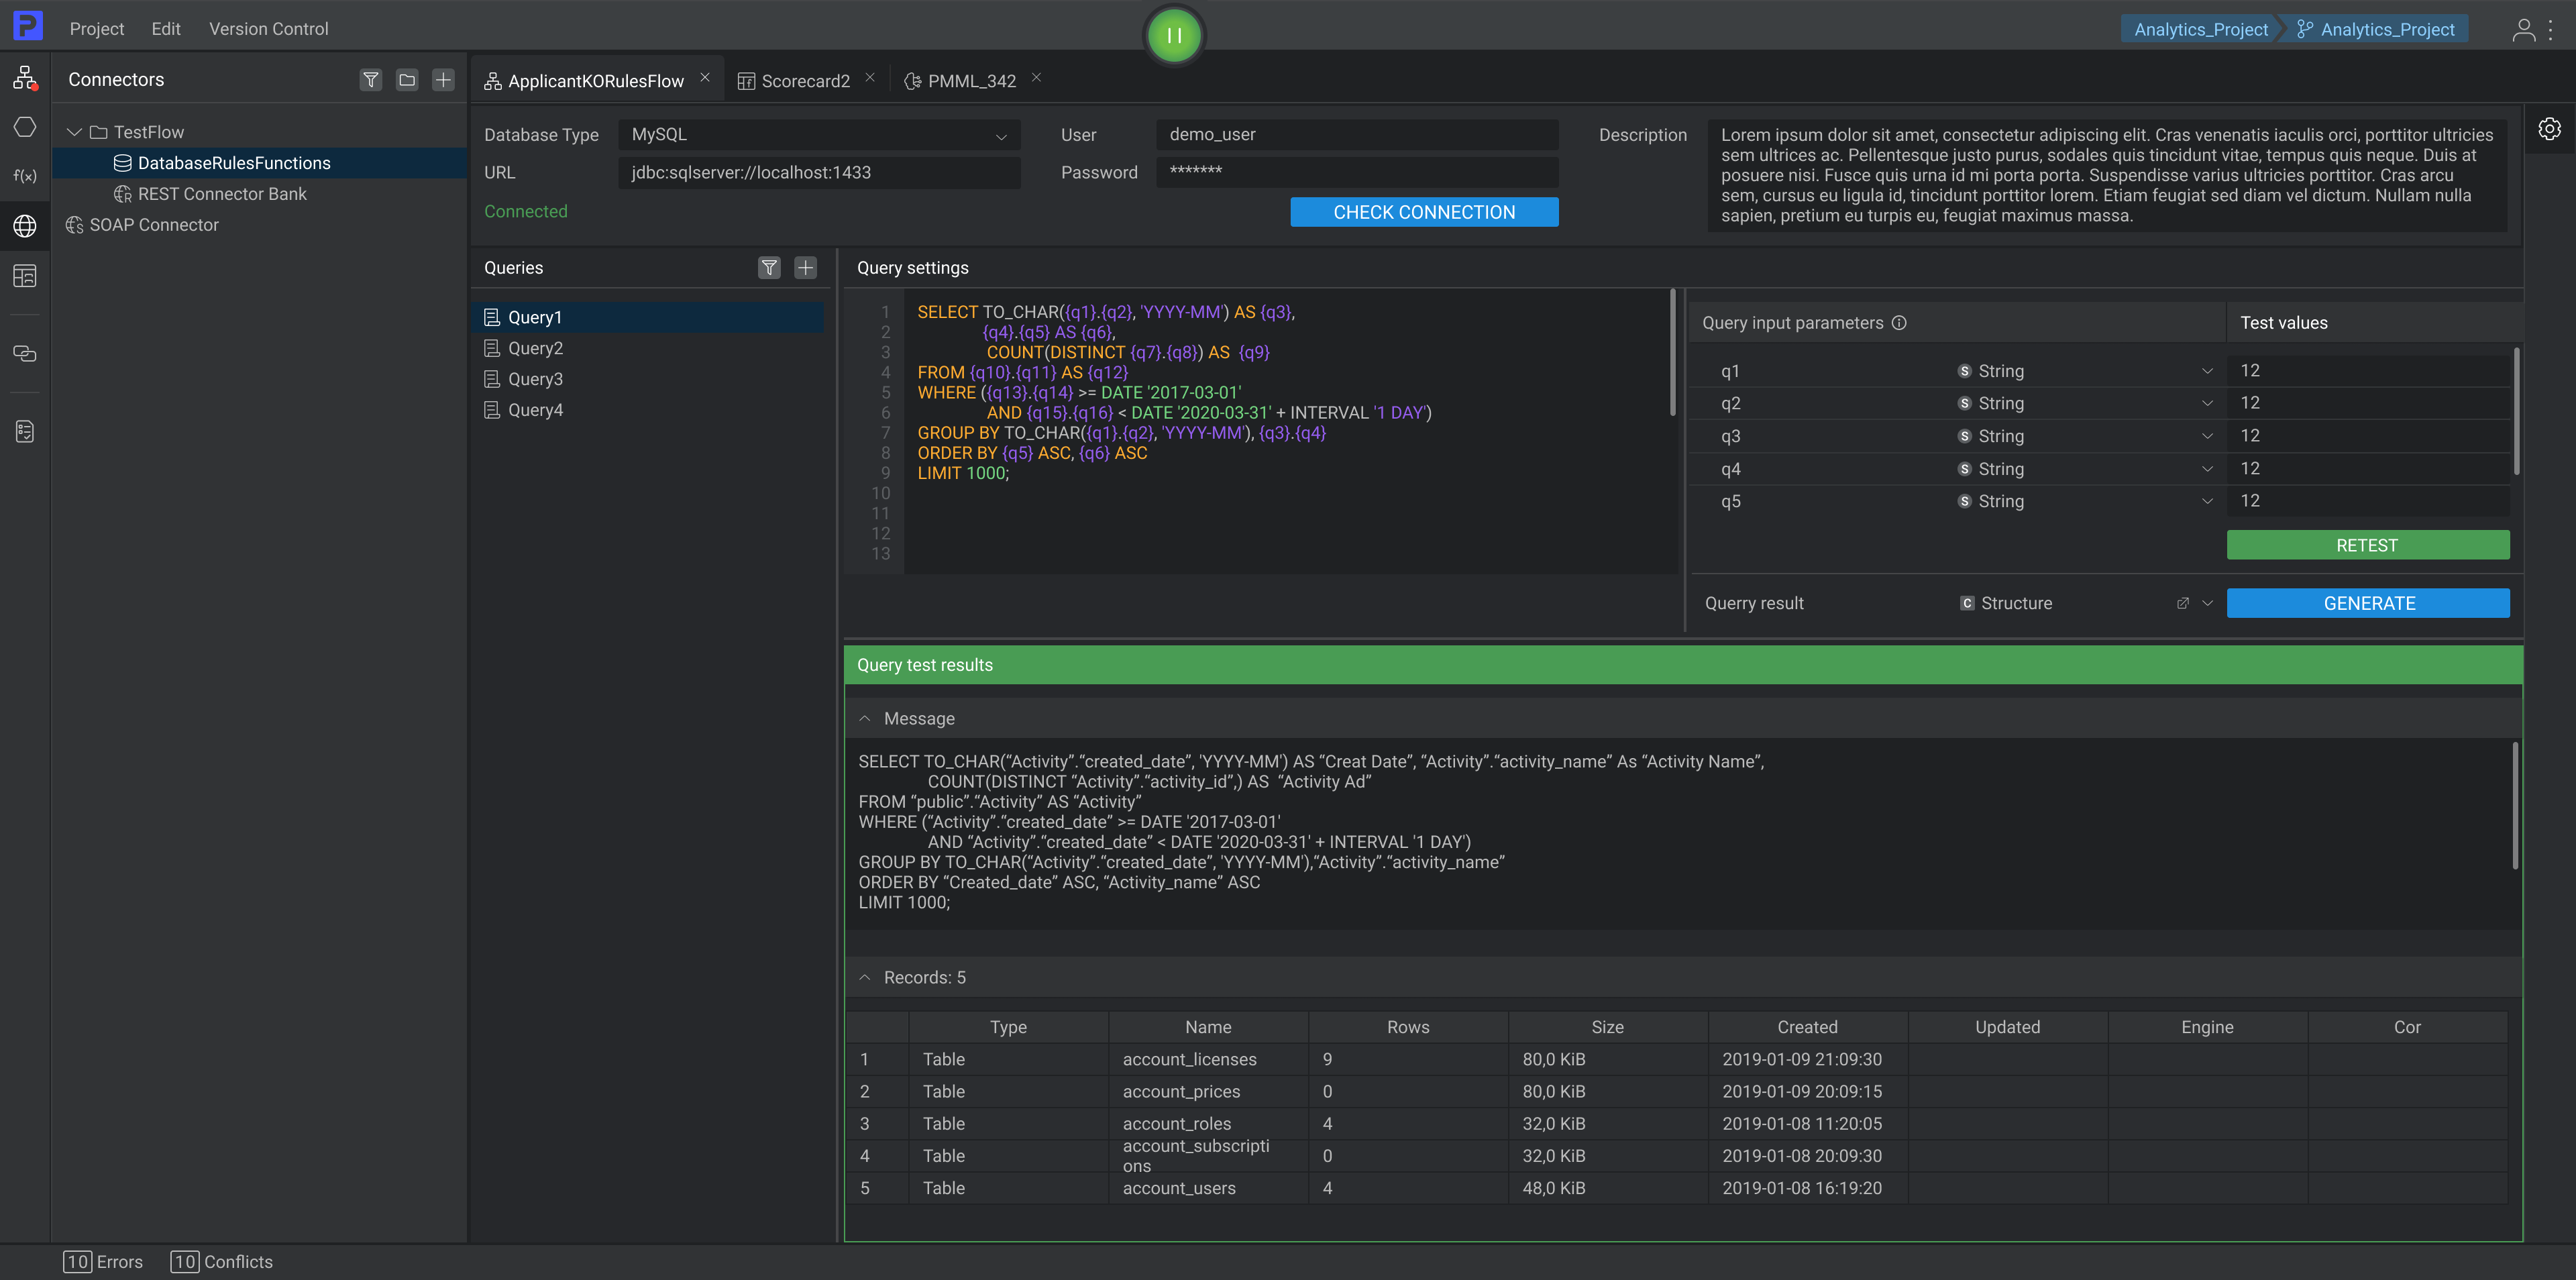Screen dimensions: 2576x1280
Task: Collapse the TestFlow folder
Action: click(x=73, y=131)
